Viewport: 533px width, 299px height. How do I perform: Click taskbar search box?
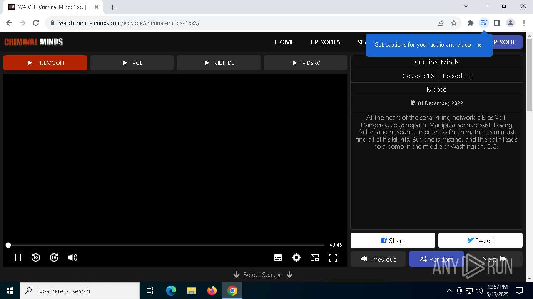click(x=80, y=291)
